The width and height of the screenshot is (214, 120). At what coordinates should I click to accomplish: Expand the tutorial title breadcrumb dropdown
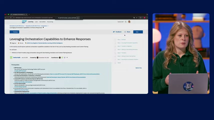coord(43,27)
